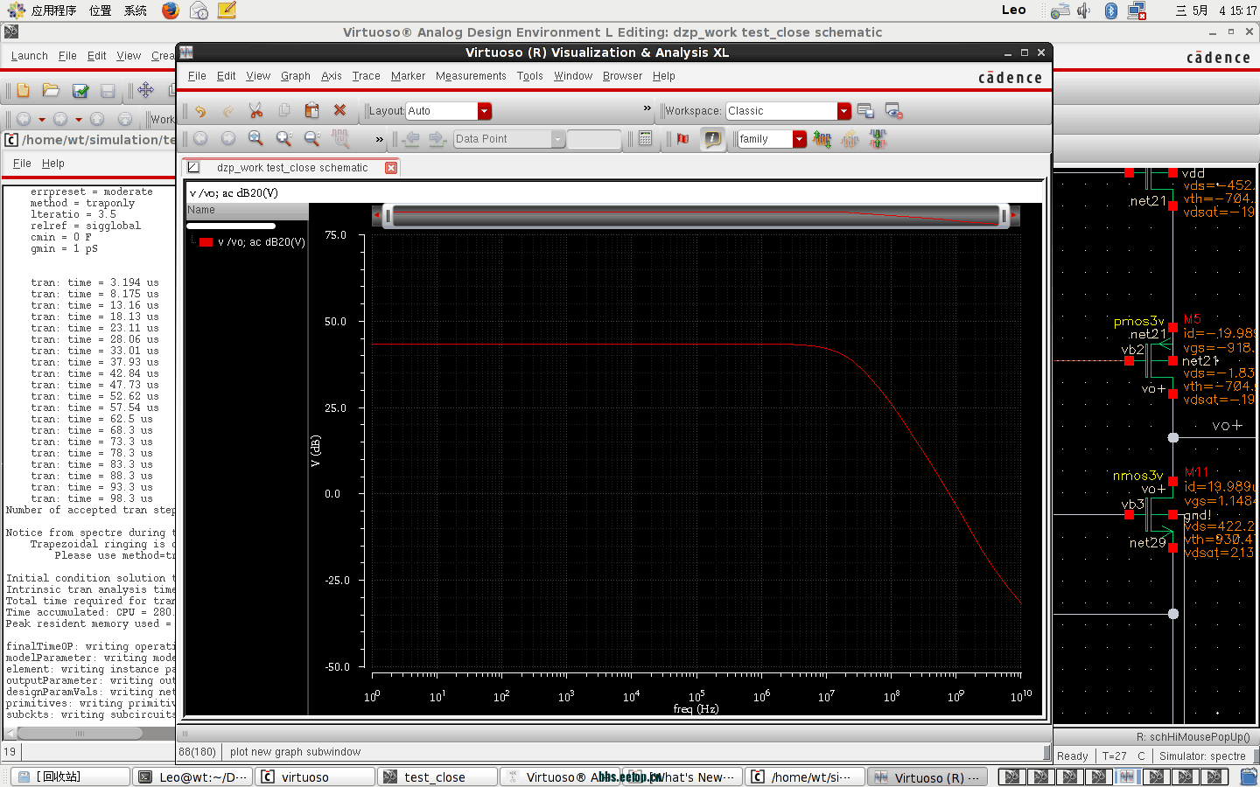Click the right handle of the zoom slider
1260x787 pixels.
(x=1004, y=215)
